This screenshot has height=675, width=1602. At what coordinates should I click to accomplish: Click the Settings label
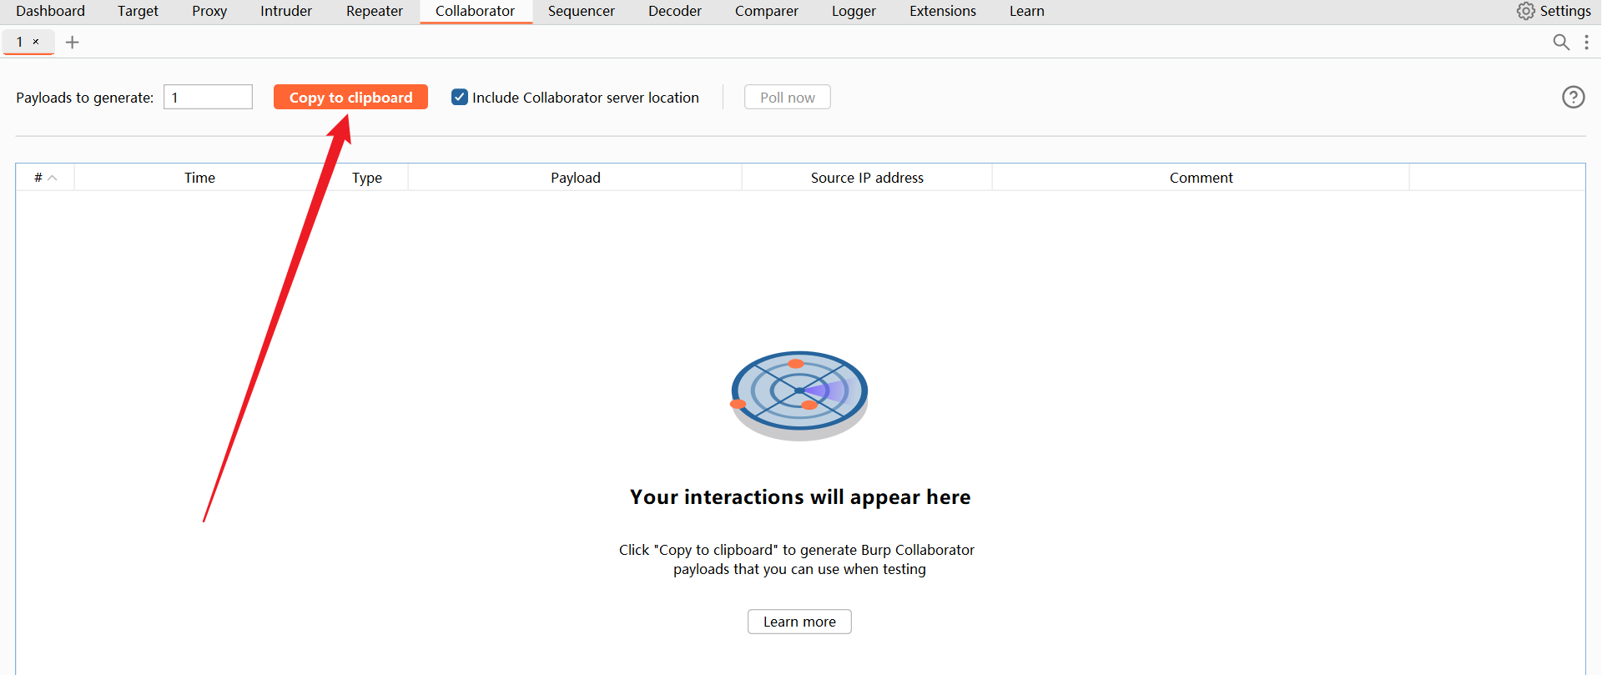tap(1565, 11)
